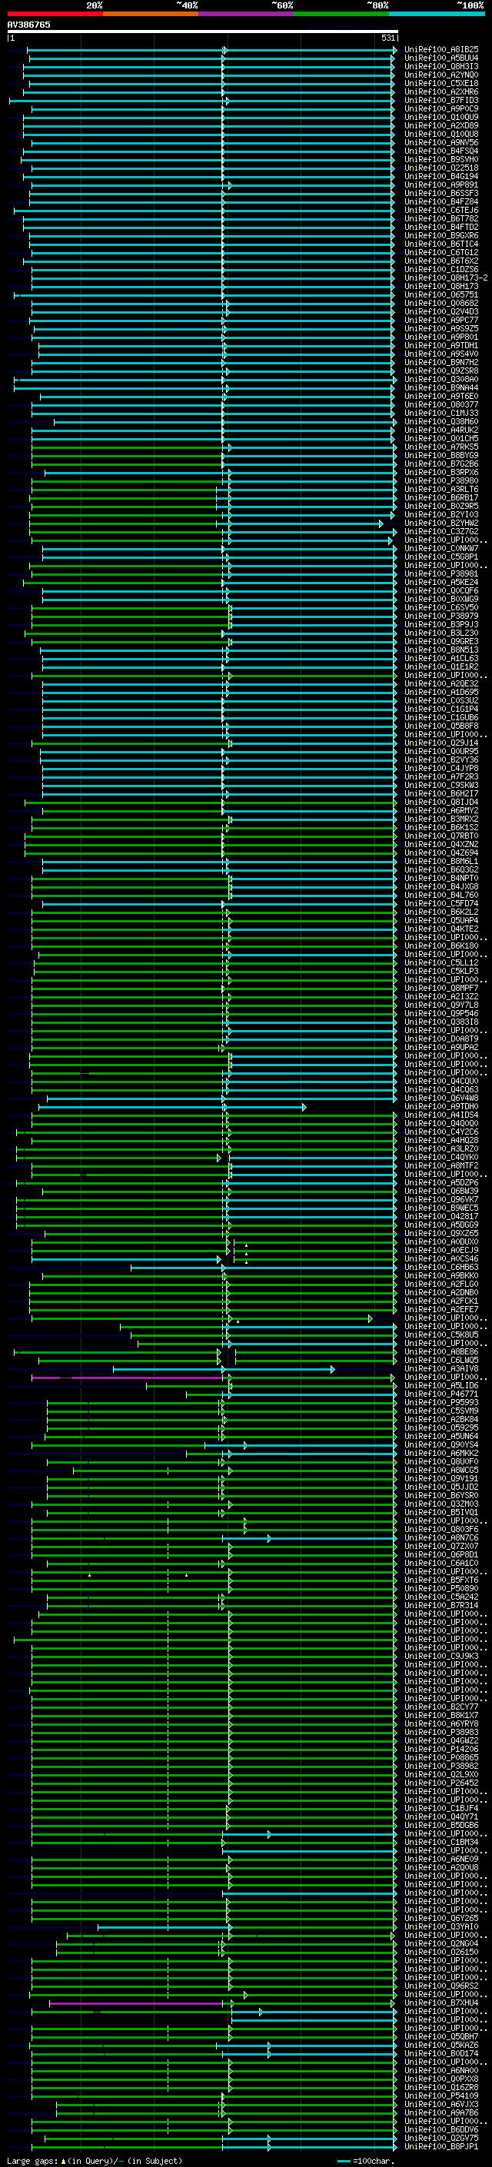This screenshot has width=492, height=2167.
Task: Select the label UniRef100_A3AIV8
Action: [x=441, y=1368]
